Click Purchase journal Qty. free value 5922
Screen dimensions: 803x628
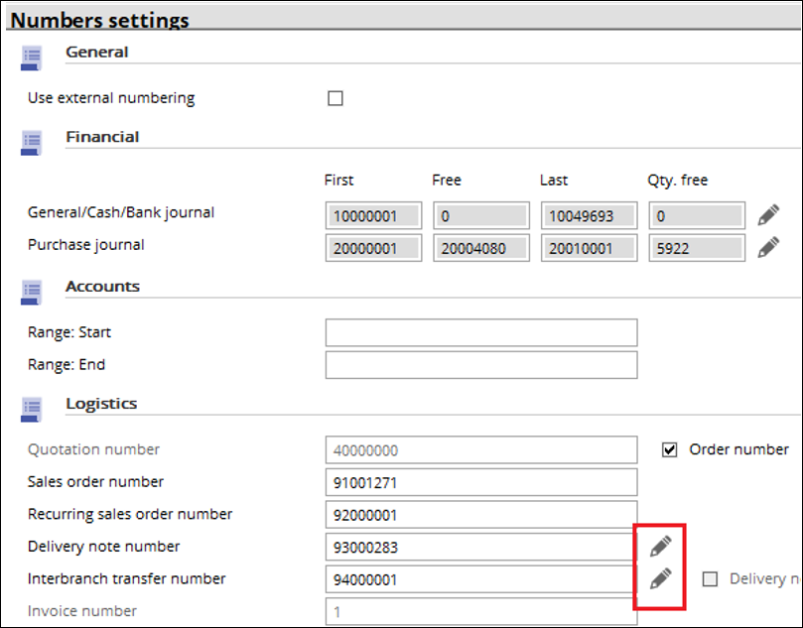point(697,248)
